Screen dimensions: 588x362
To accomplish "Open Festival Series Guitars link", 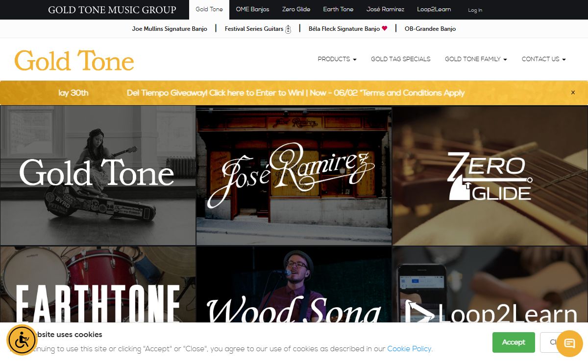I will (258, 29).
